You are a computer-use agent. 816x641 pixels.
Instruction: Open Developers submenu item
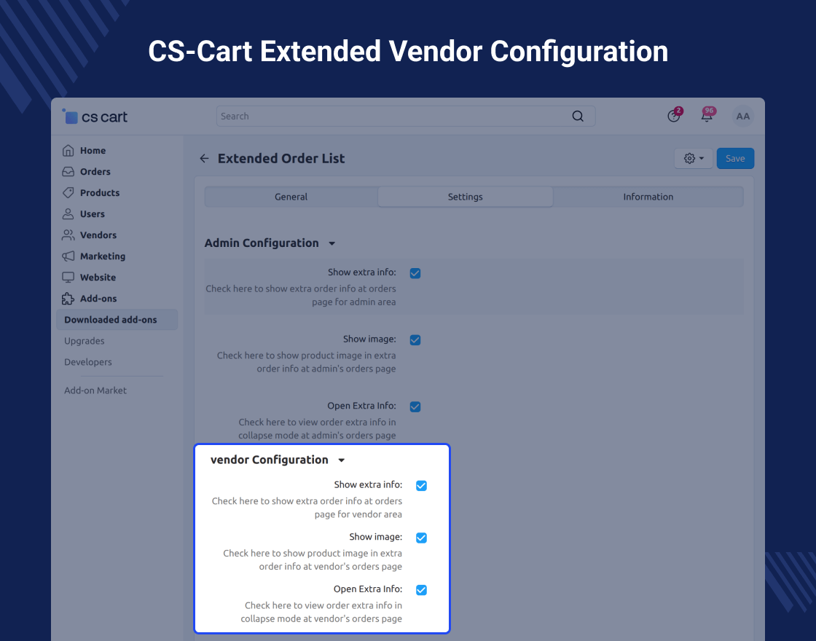88,362
